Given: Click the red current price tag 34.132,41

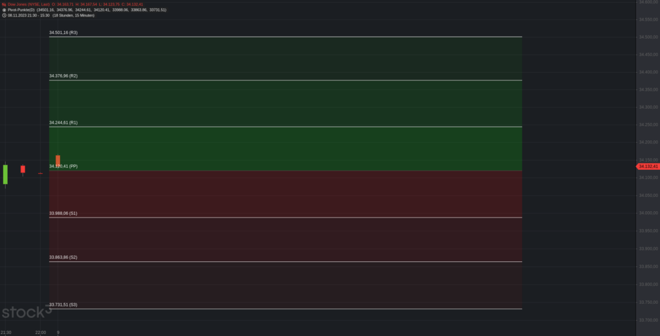Looking at the screenshot, I should (647, 167).
